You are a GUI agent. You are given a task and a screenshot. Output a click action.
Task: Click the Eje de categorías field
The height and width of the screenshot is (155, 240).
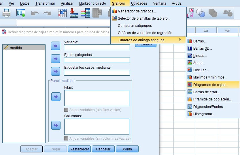tap(97, 60)
